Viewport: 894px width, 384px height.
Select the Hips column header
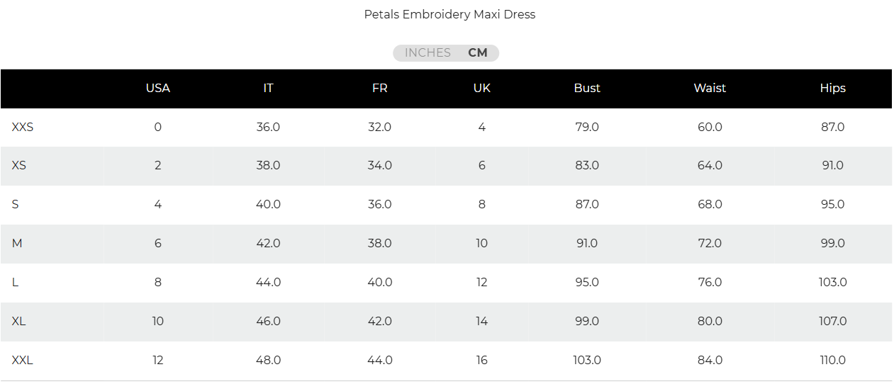(832, 89)
